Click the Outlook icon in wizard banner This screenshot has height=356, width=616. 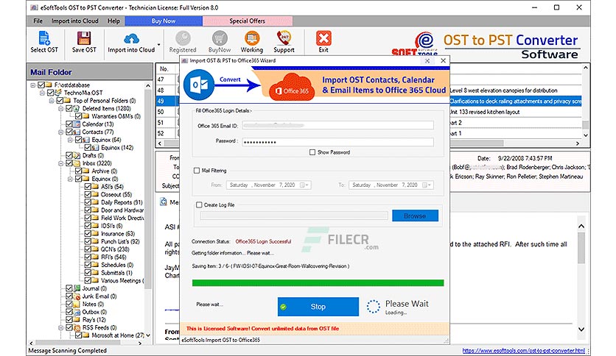[x=199, y=85]
